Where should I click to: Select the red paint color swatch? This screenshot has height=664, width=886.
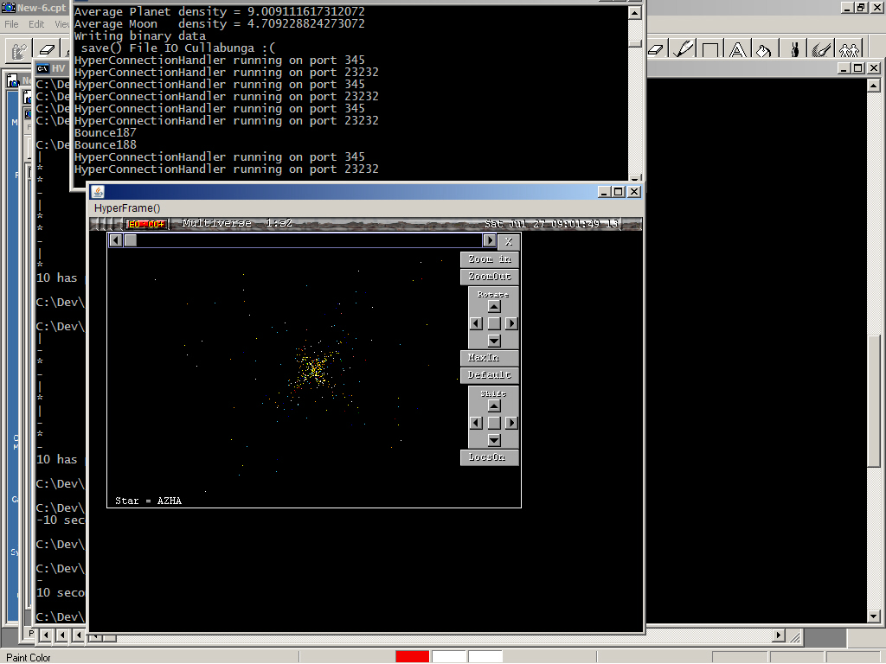click(x=412, y=657)
